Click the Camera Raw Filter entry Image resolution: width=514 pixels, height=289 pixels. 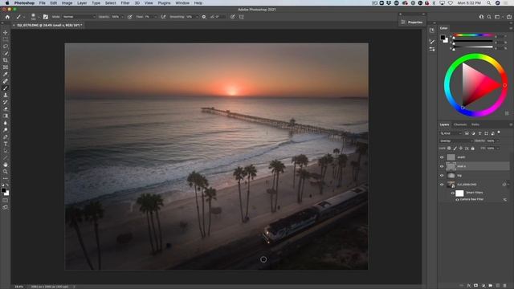click(x=471, y=199)
